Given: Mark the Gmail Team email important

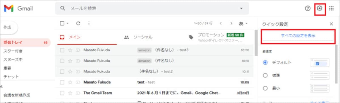Looking at the screenshot, I should 78,93.
